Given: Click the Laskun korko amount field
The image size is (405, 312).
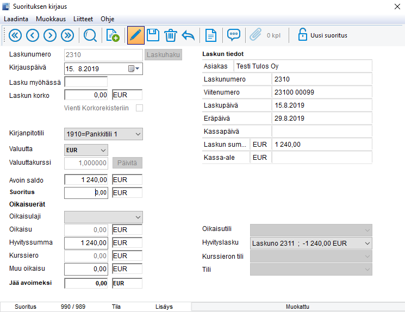Looking at the screenshot, I should coord(86,95).
